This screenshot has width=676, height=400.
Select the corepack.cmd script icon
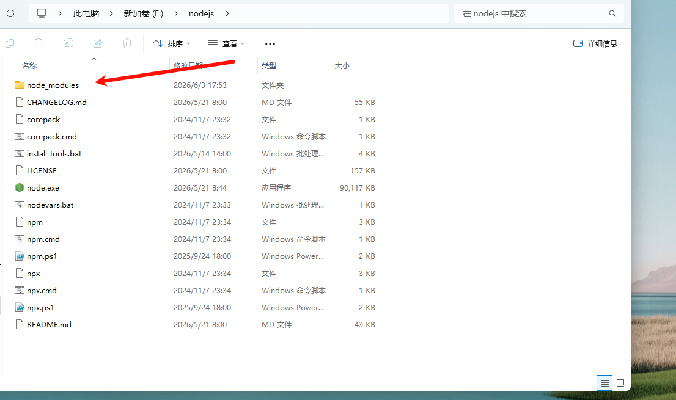tap(20, 137)
